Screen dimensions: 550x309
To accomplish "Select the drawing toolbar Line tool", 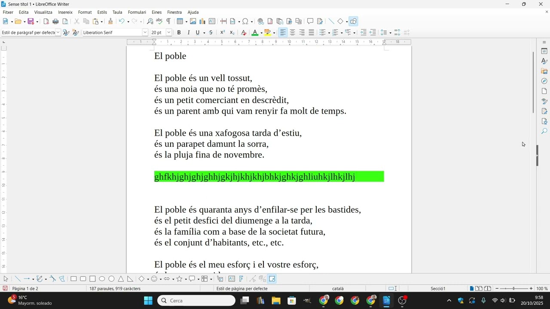I will coord(18,279).
